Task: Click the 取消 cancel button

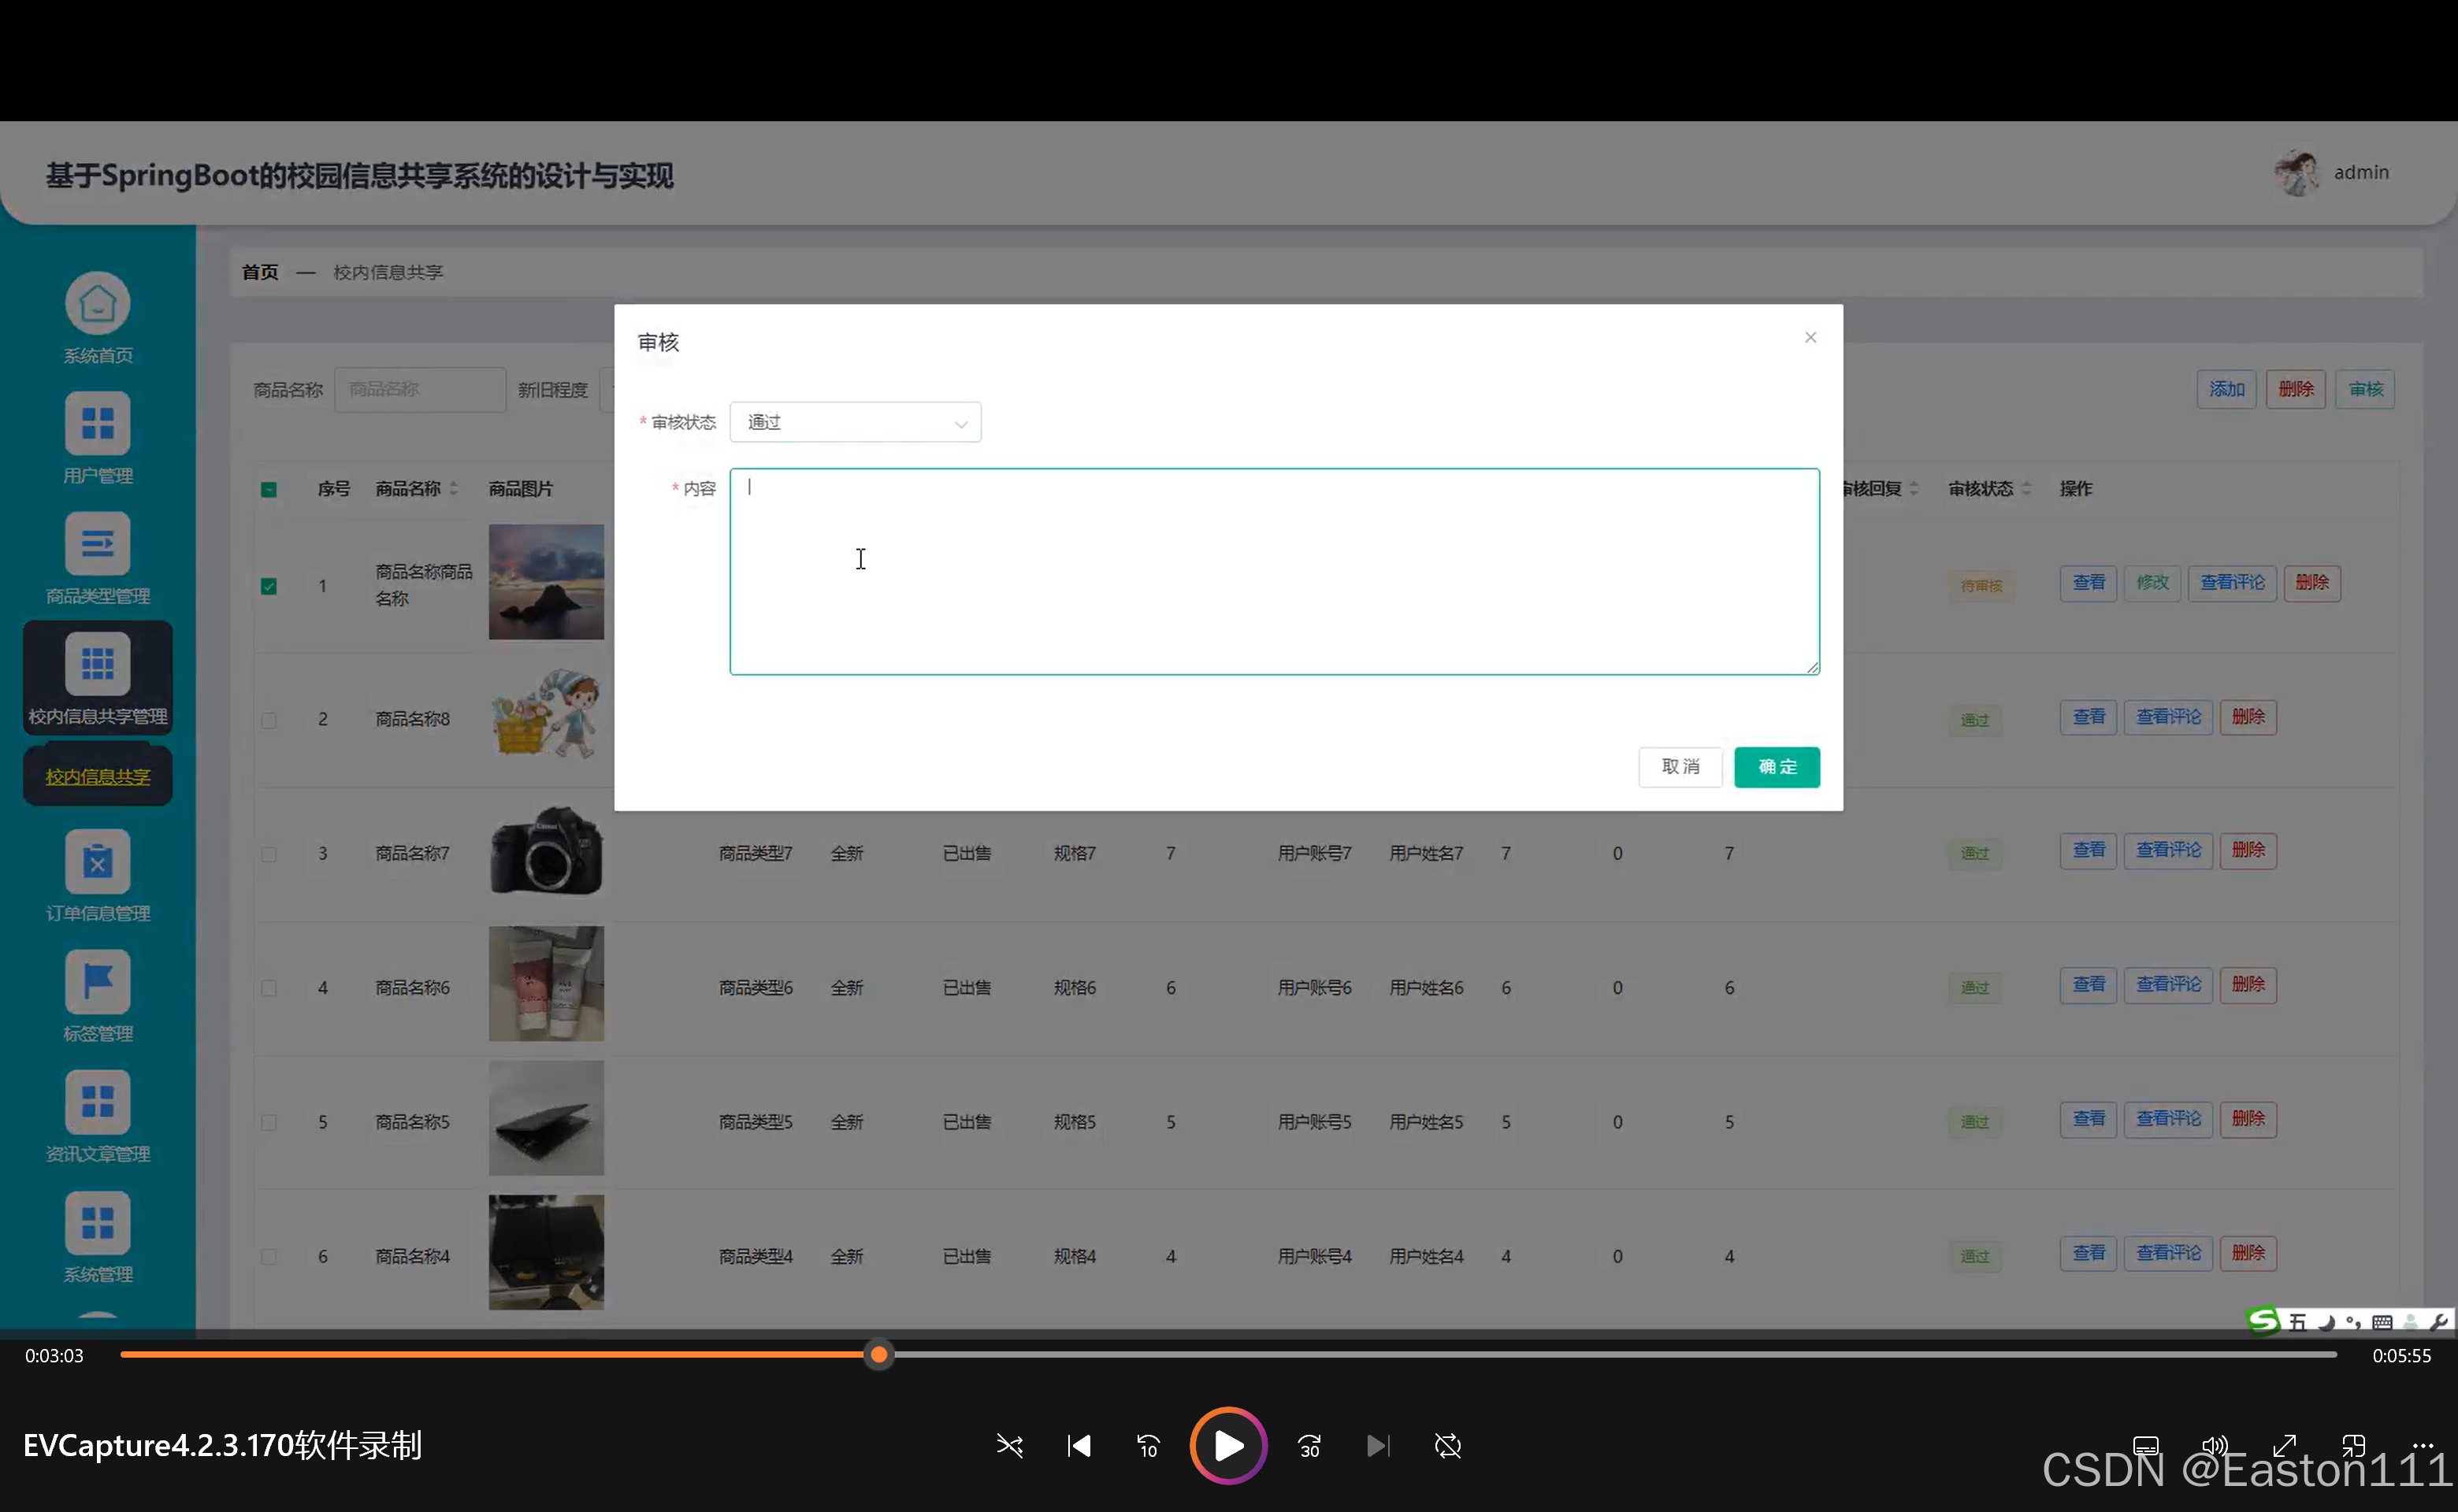Action: click(x=1680, y=767)
